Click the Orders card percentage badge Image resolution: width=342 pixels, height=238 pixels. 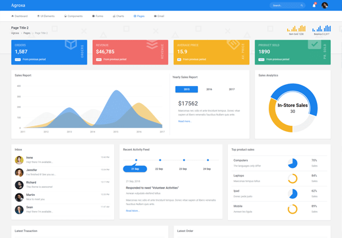click(18, 60)
